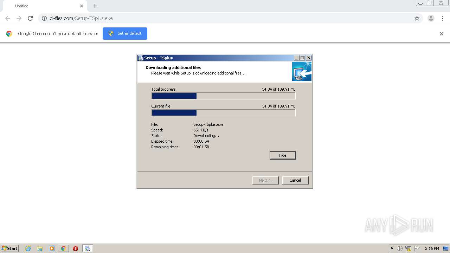This screenshot has width=450, height=253.
Task: Show hidden system tray icons
Action: (x=392, y=248)
